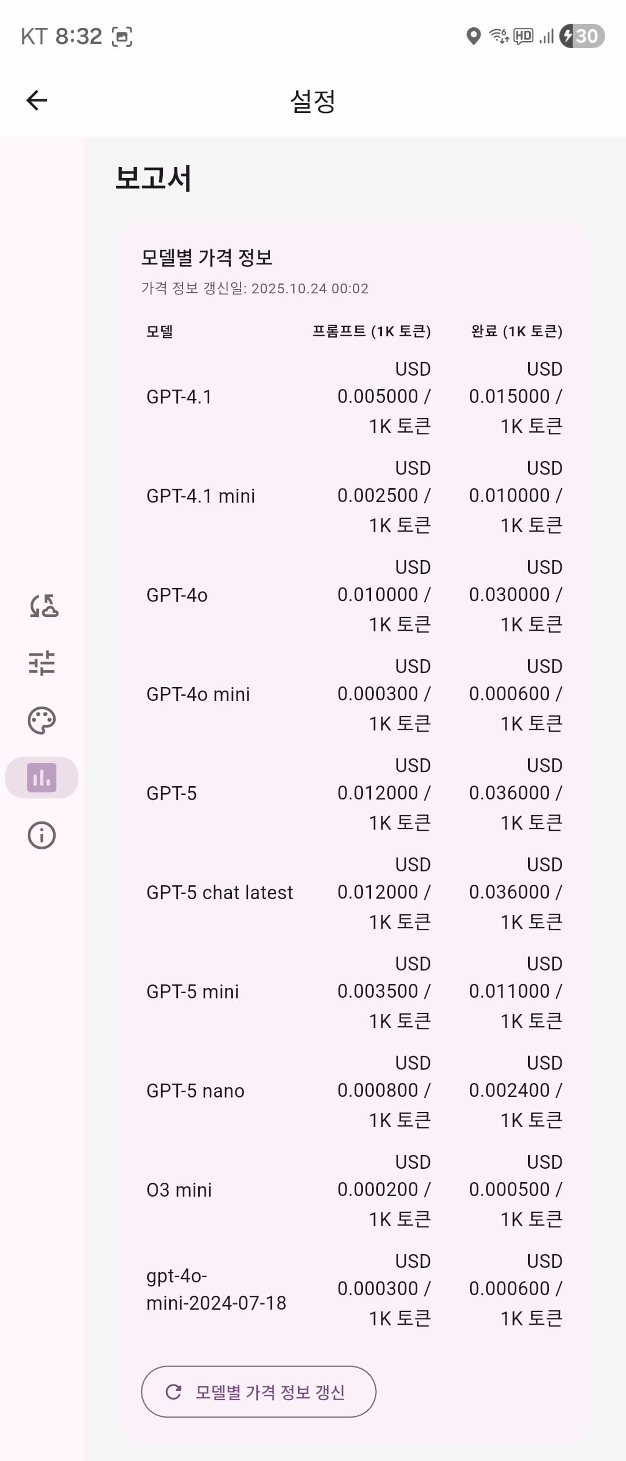Tap the location icon in status bar
626x1461 pixels.
click(474, 36)
